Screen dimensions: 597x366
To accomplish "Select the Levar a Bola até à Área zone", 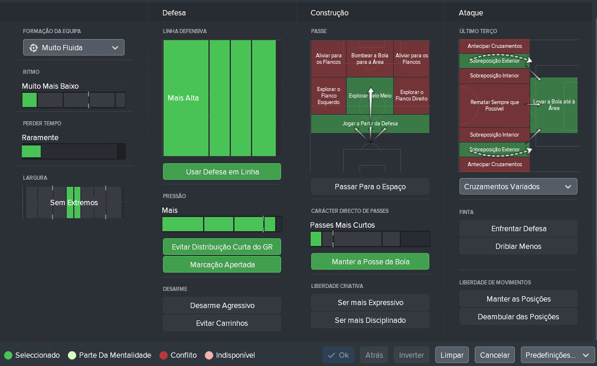I will 553,105.
